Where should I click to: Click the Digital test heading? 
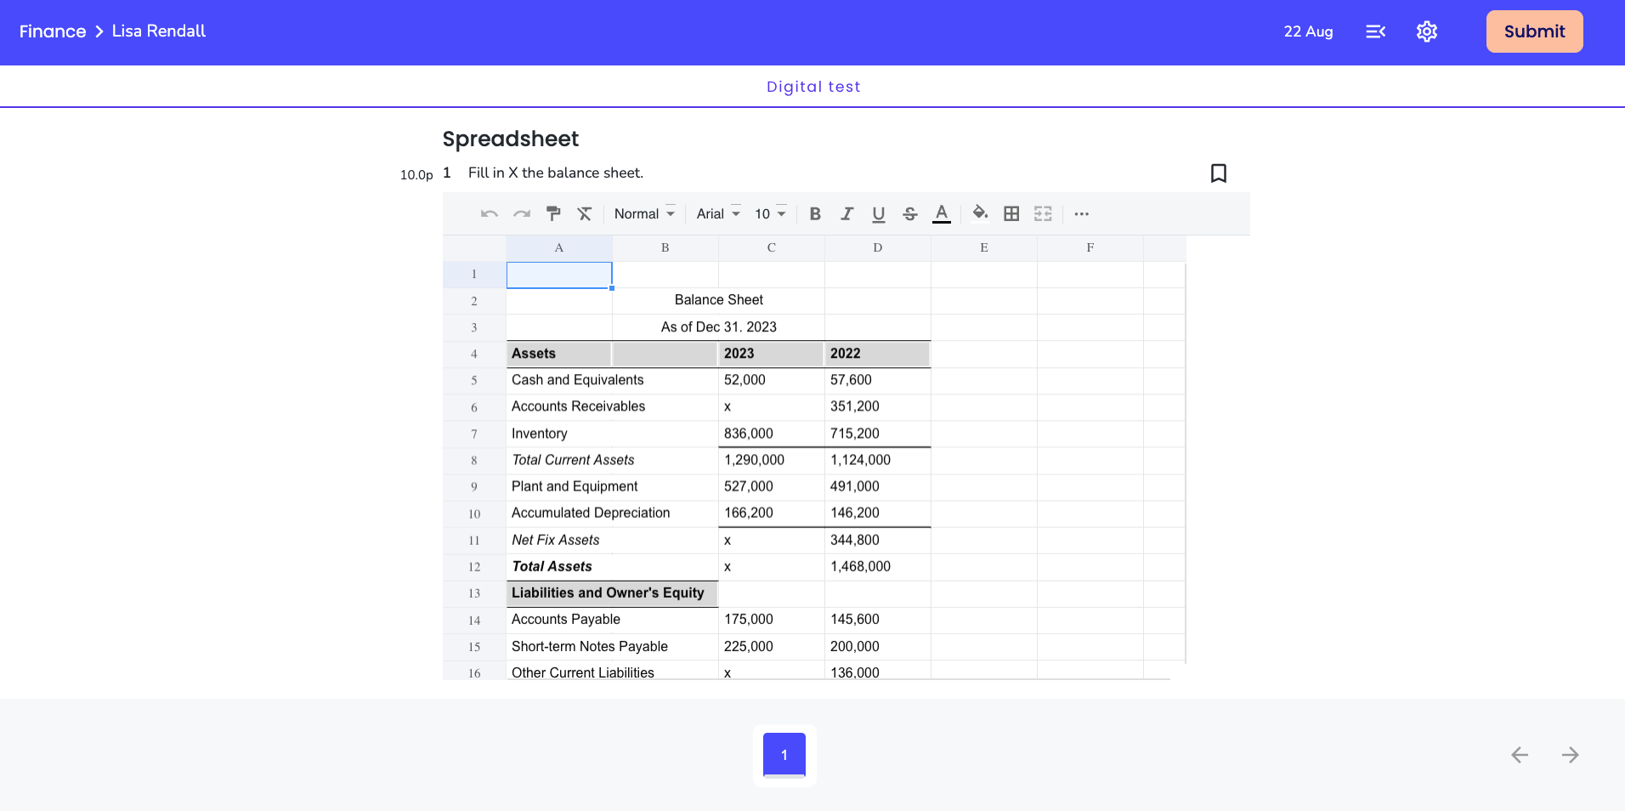[813, 87]
